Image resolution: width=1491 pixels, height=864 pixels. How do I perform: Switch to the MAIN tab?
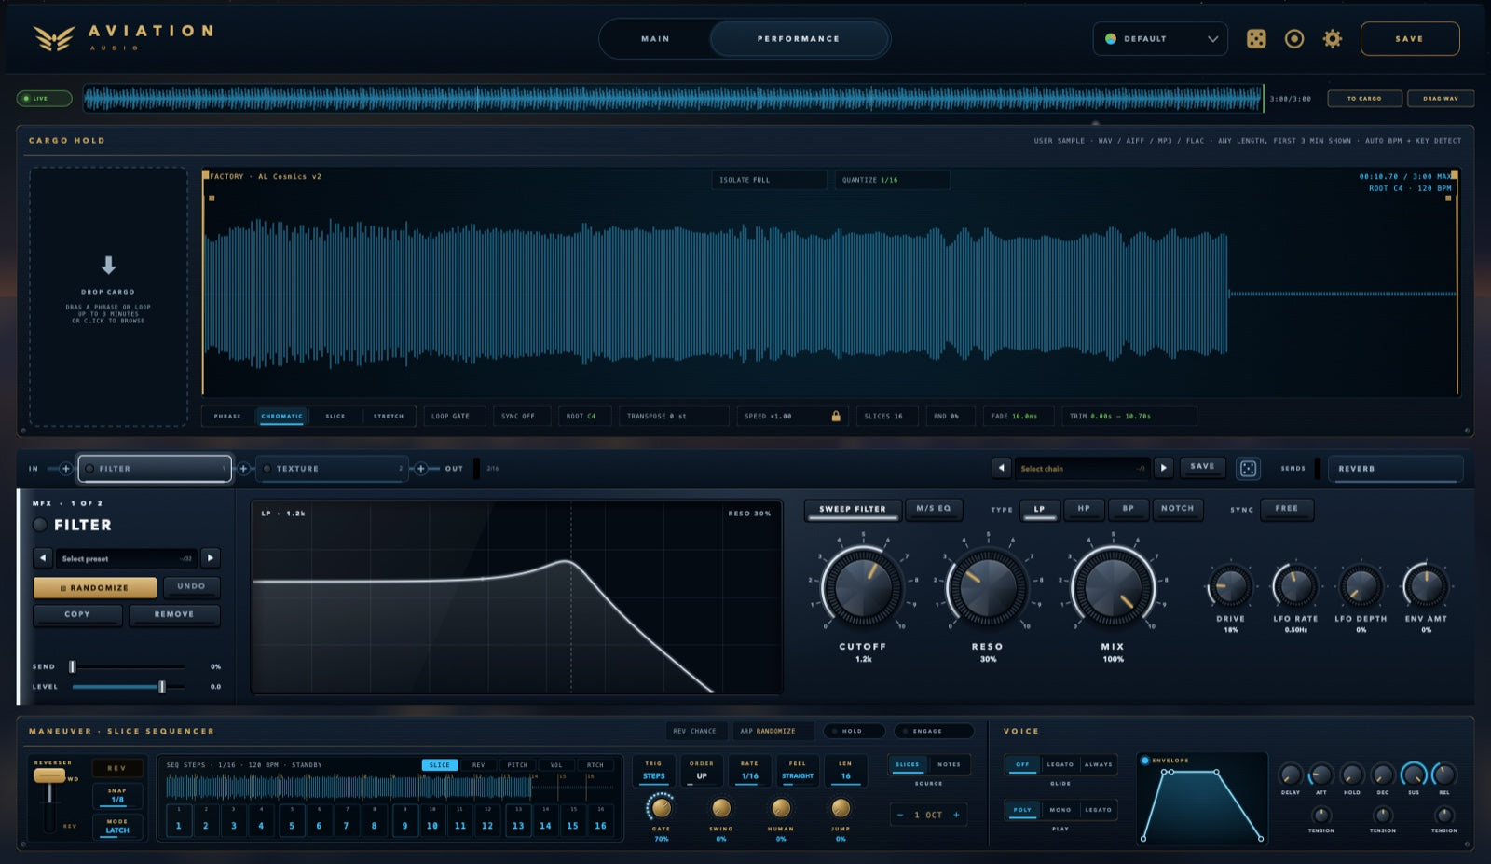pyautogui.click(x=655, y=39)
